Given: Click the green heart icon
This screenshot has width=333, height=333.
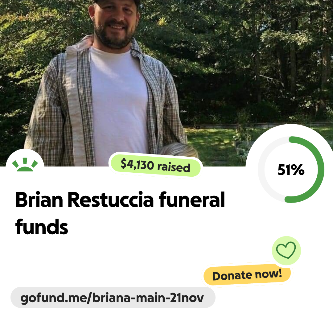Looking at the screenshot, I should click(x=286, y=250).
